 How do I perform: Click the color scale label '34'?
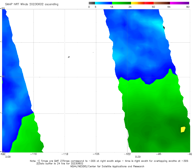click(x=130, y=7)
